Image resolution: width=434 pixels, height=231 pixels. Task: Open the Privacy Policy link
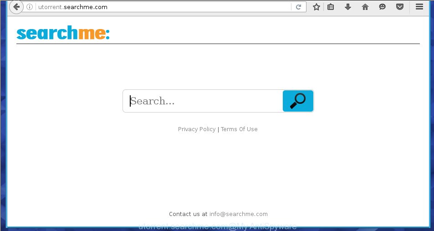coord(197,129)
